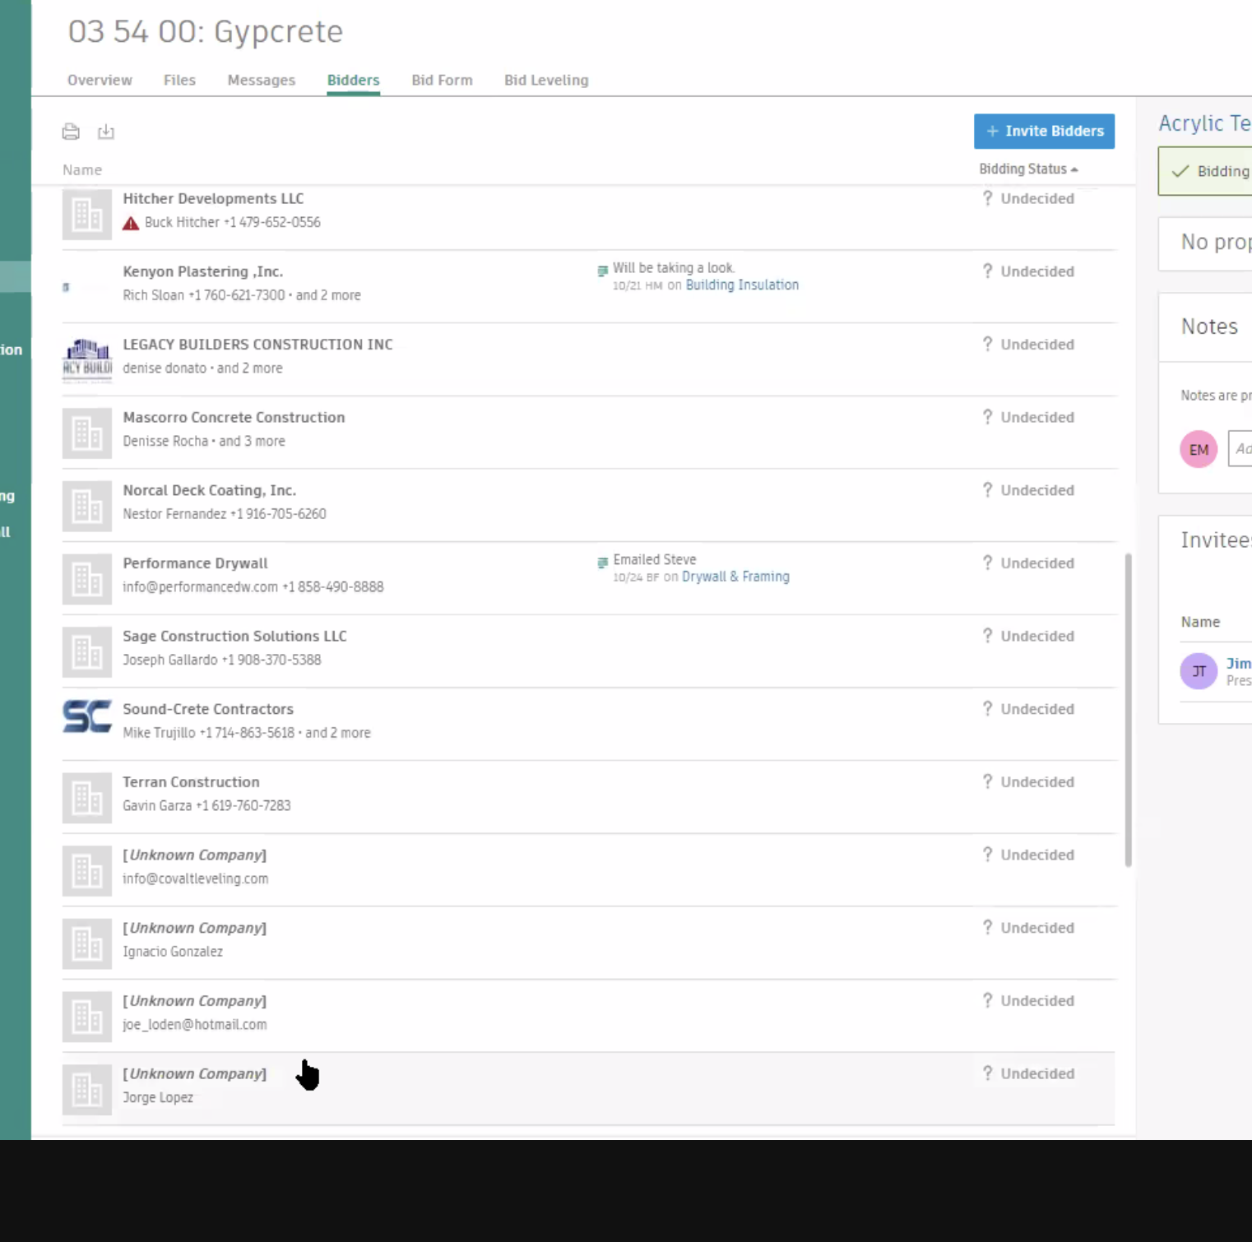1252x1242 pixels.
Task: Open Undecided status for Norcal Deck Coating
Action: click(x=1028, y=490)
